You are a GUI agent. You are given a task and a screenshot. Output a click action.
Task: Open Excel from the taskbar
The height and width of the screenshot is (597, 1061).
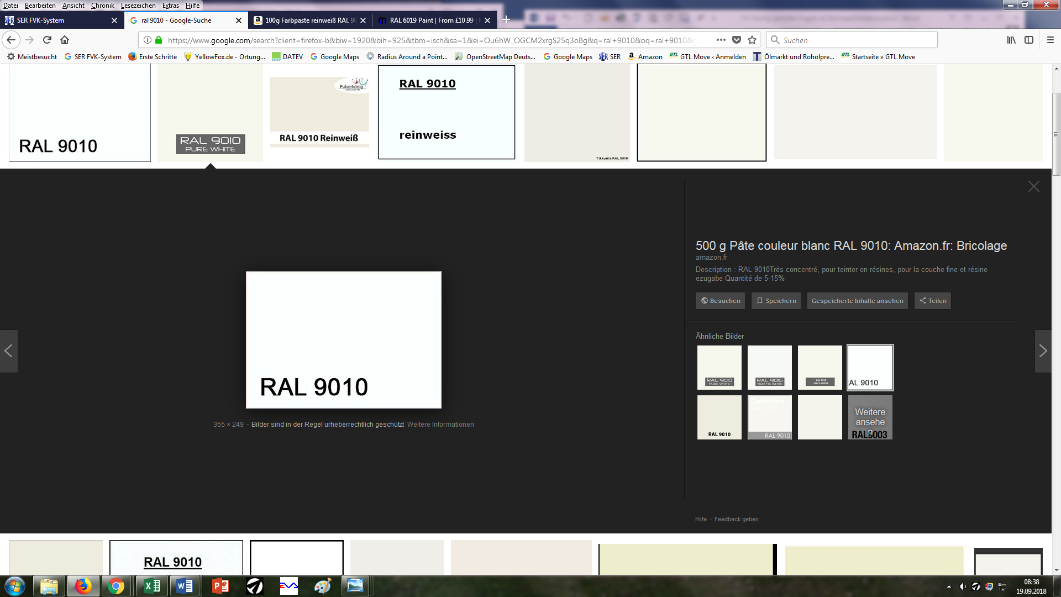[x=152, y=586]
